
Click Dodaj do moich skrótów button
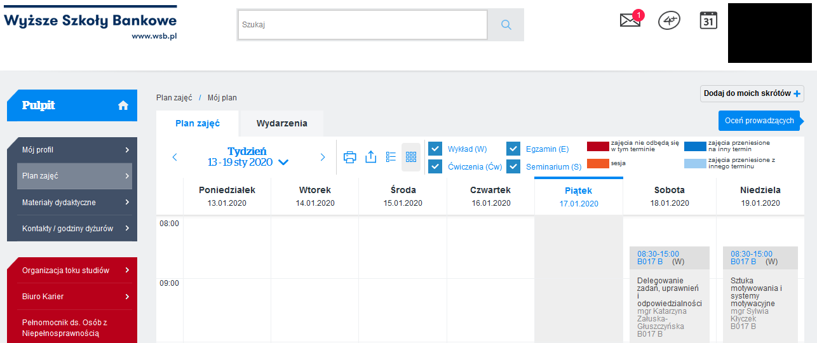tap(752, 93)
